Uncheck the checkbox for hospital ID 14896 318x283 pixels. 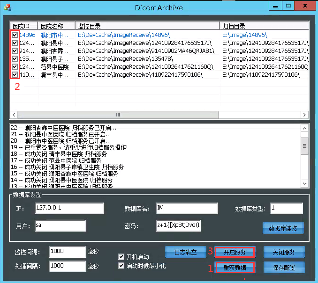pyautogui.click(x=15, y=35)
